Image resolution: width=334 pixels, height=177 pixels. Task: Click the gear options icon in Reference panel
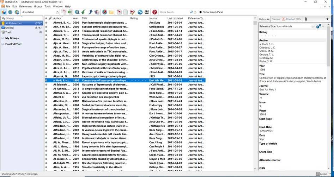coord(318,26)
